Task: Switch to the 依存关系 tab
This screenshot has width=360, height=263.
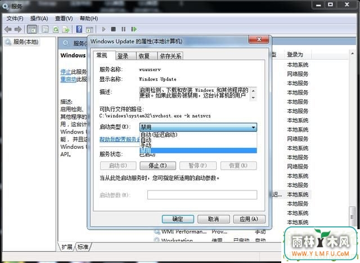Action: 170,56
